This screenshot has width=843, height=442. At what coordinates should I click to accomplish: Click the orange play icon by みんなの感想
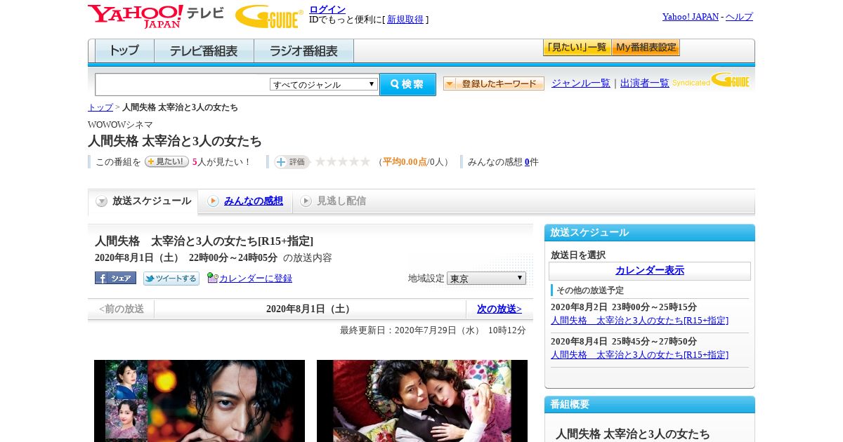click(x=213, y=201)
